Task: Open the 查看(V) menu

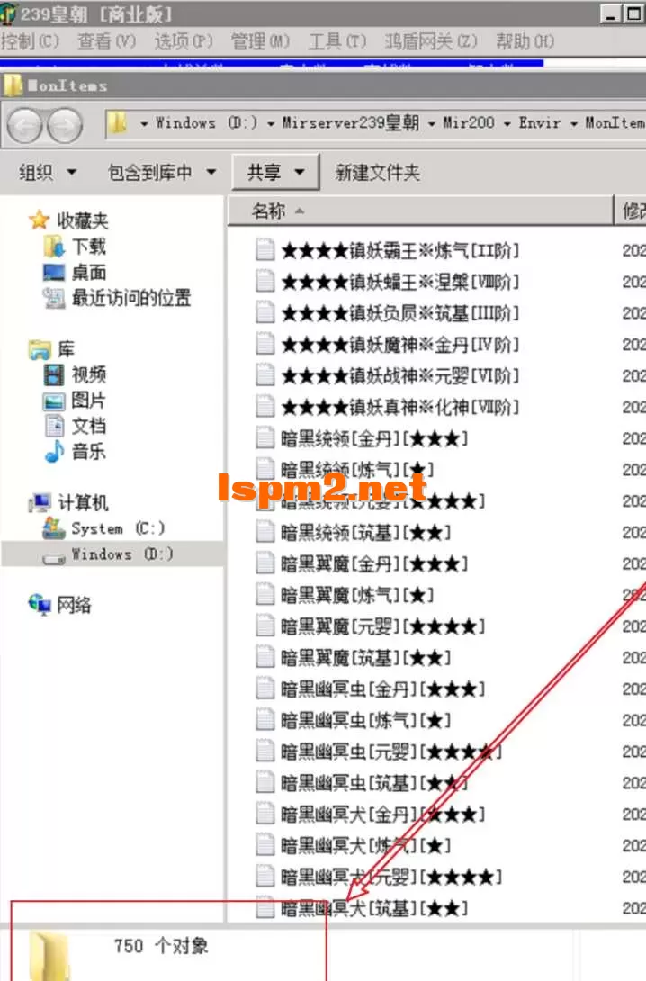Action: click(x=106, y=41)
